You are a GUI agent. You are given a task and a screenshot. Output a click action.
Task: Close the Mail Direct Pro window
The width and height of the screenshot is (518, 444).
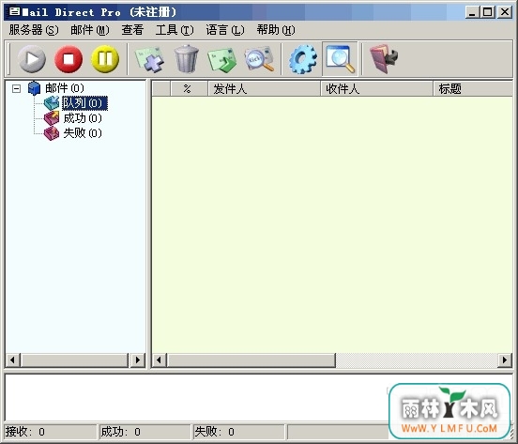[x=505, y=12]
